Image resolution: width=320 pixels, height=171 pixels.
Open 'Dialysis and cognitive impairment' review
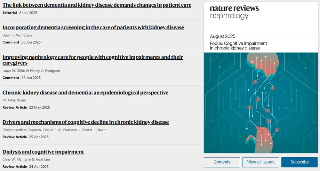click(x=43, y=152)
